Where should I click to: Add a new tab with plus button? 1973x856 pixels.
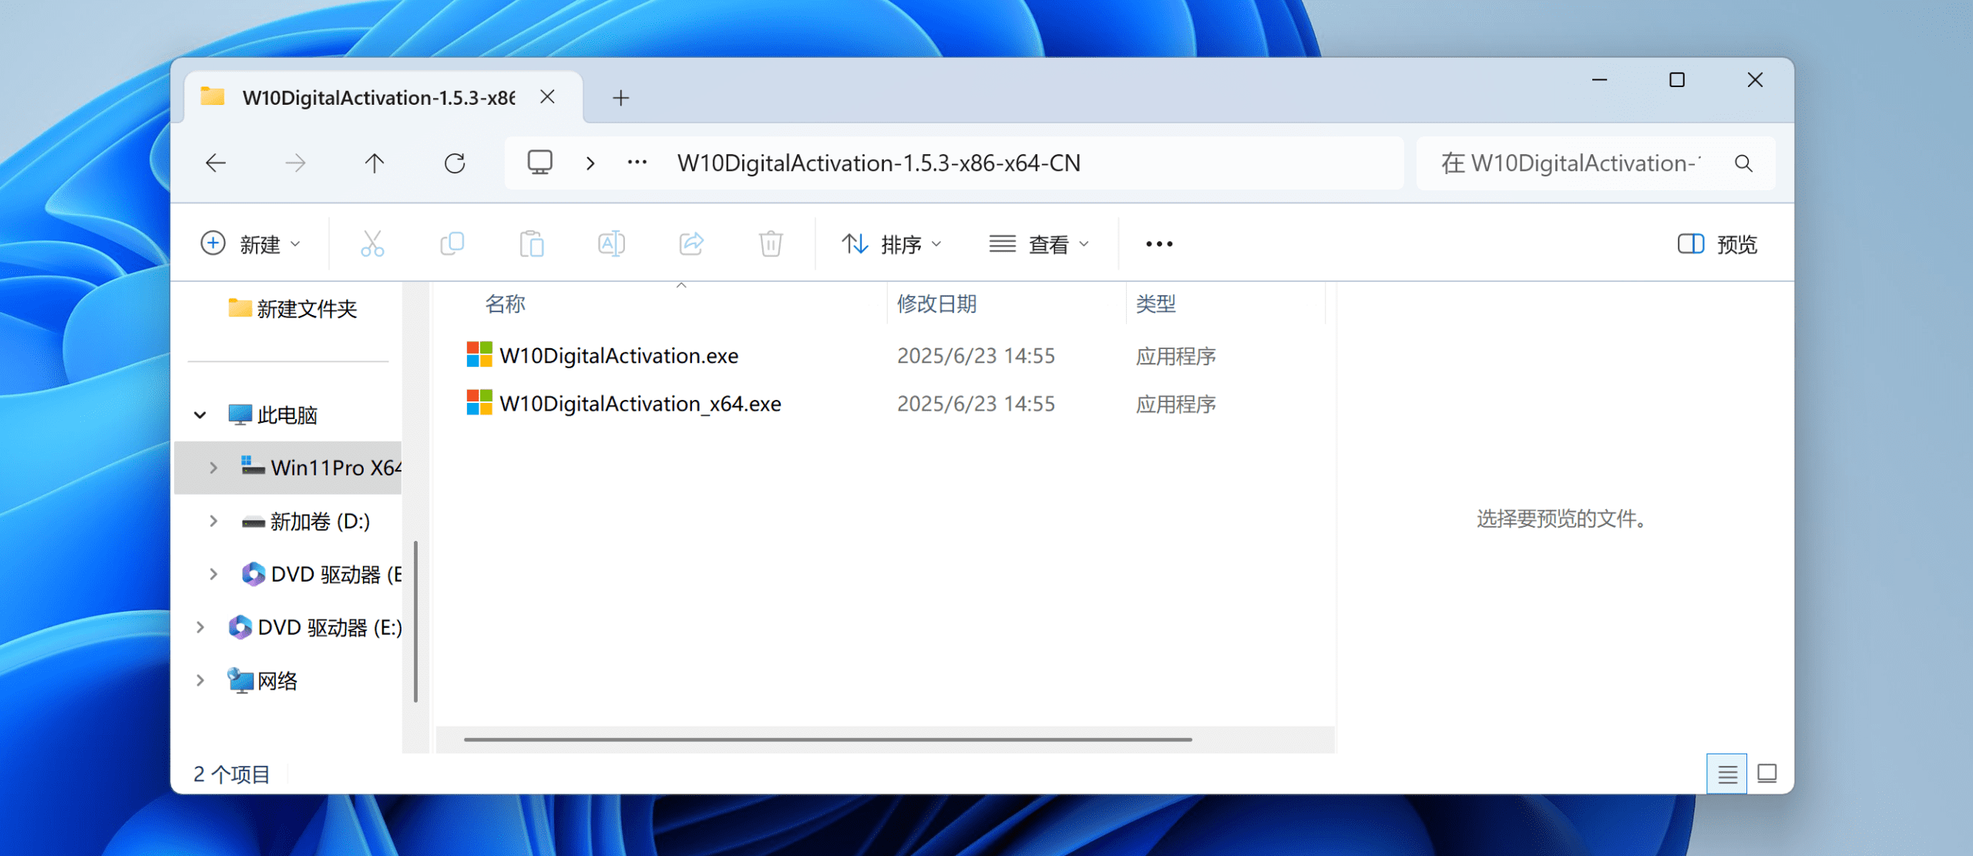tap(620, 98)
